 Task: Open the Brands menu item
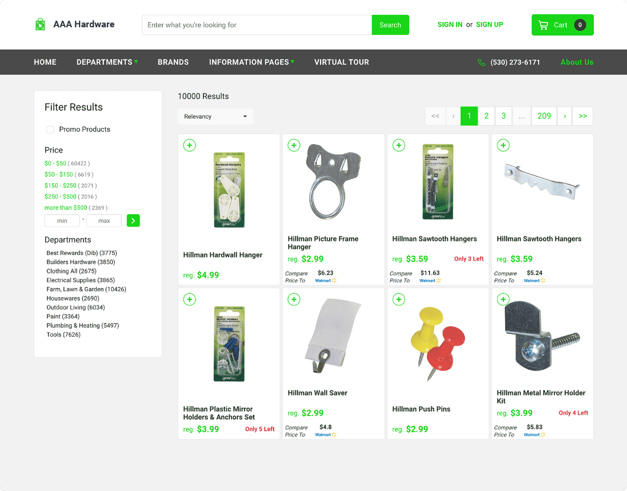[173, 62]
